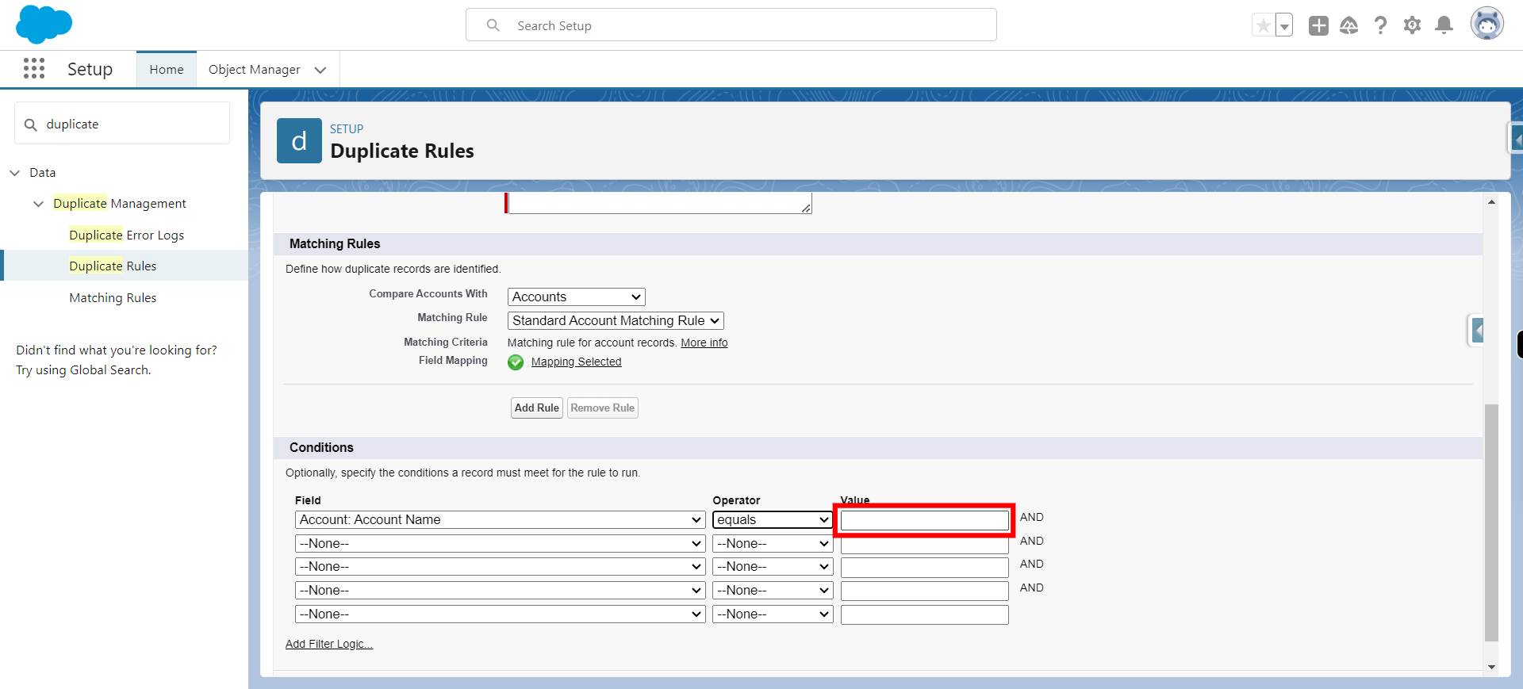Click the Duplicate Rules header icon
The height and width of the screenshot is (689, 1523).
pyautogui.click(x=299, y=141)
